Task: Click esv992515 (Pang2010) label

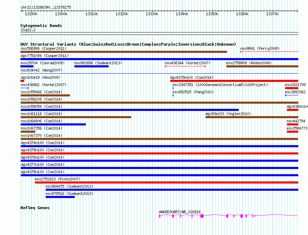Action: pos(193,92)
